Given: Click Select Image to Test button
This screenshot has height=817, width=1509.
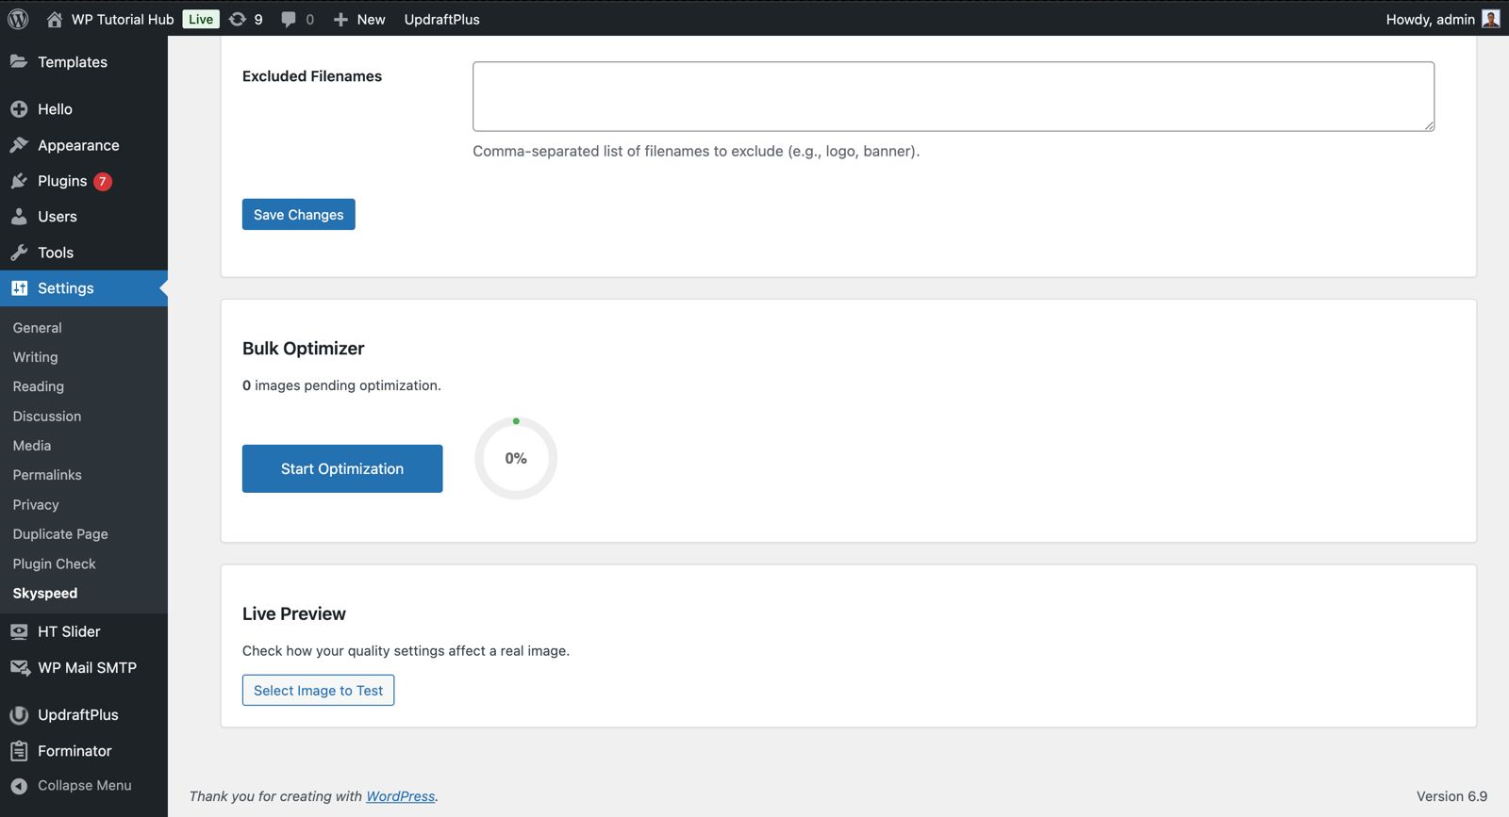Looking at the screenshot, I should coord(318,691).
